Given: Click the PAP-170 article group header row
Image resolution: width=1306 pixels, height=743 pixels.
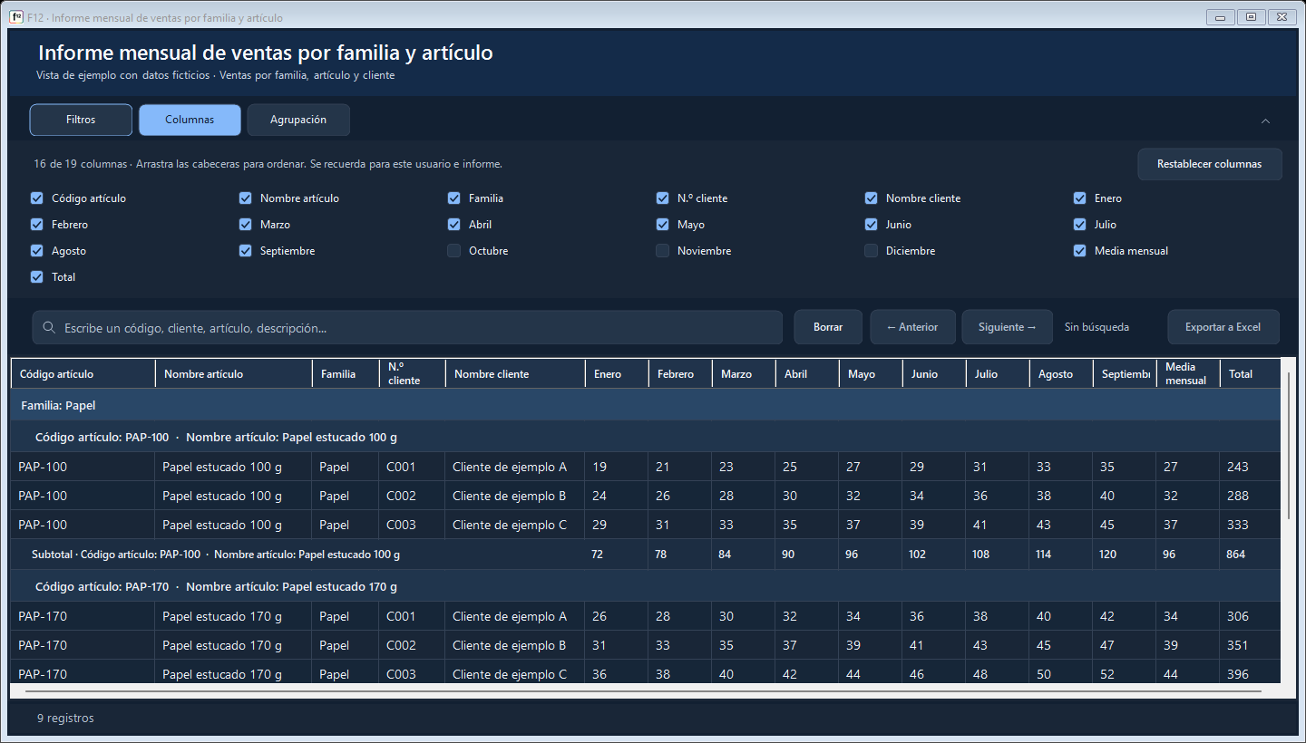Looking at the screenshot, I should [x=646, y=586].
